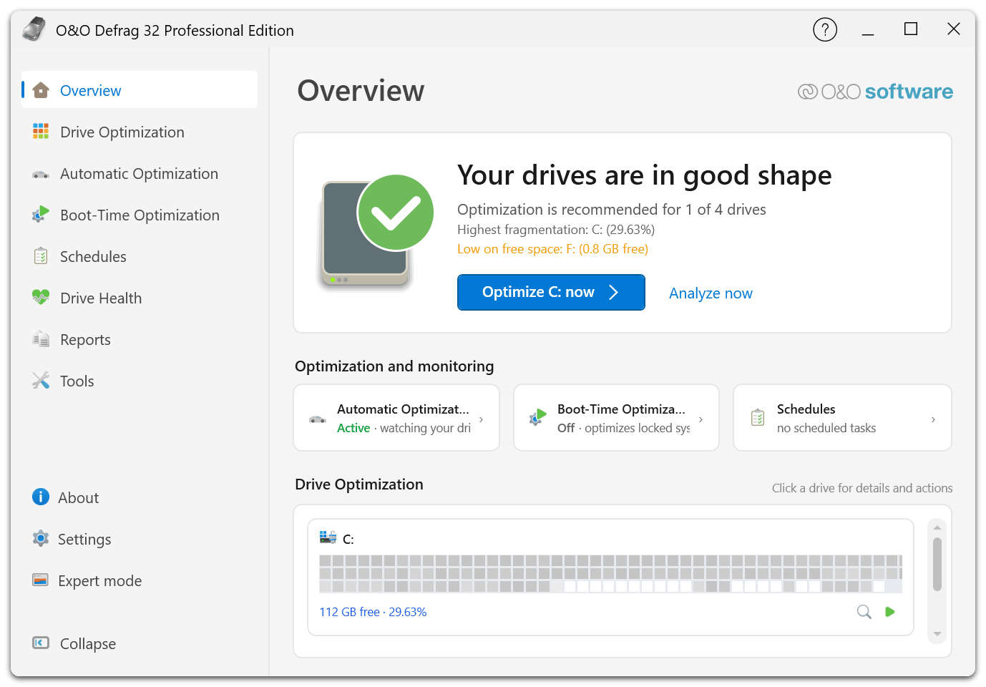Click the icon in Boot-Time Optimization card
986x687 pixels.
(x=537, y=418)
